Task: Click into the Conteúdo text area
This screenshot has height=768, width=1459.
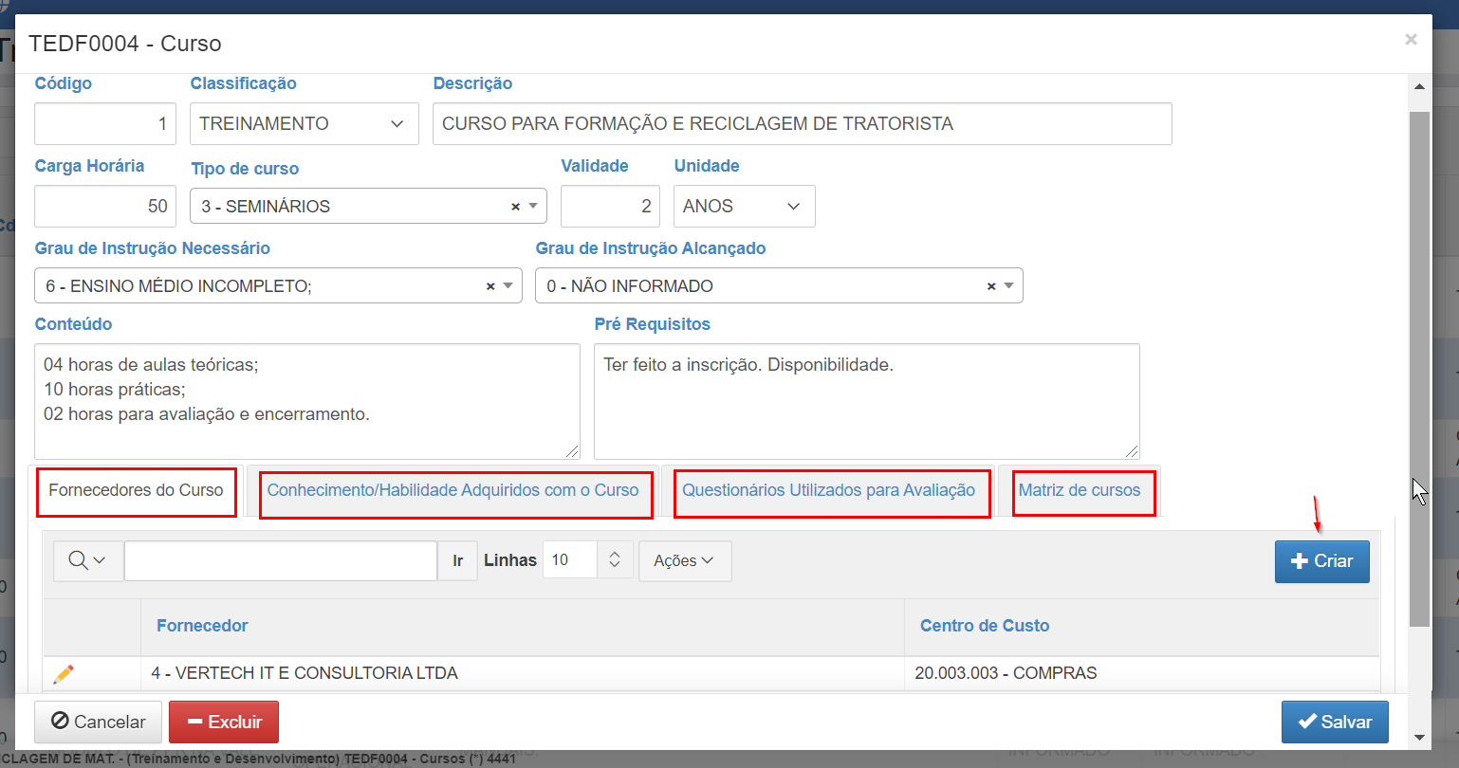Action: click(307, 401)
